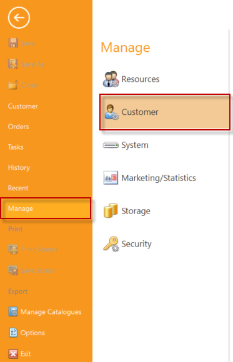The width and height of the screenshot is (233, 362).
Task: Choose the Export menu entry
Action: coord(17,291)
